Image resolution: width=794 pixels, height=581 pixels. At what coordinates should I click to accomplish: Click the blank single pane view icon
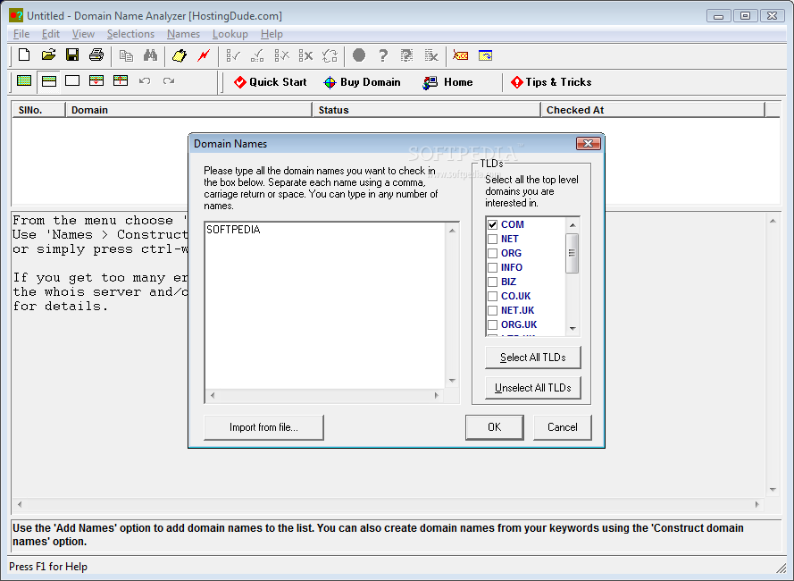72,80
